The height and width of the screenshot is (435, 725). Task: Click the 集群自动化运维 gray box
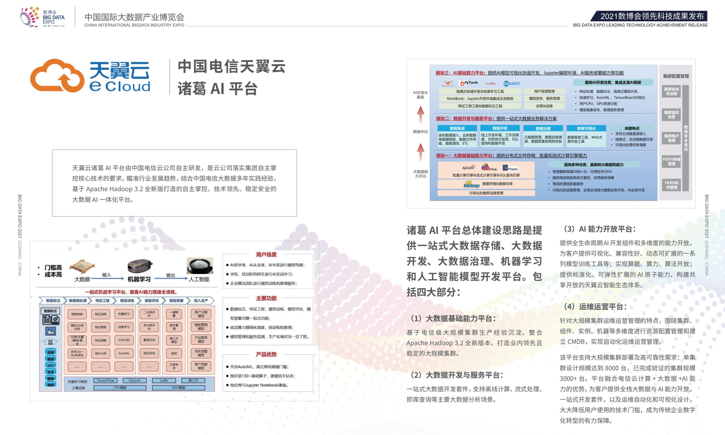671,91
